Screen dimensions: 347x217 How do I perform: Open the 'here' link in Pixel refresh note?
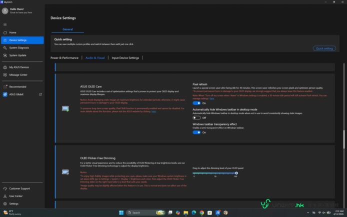coord(212,98)
